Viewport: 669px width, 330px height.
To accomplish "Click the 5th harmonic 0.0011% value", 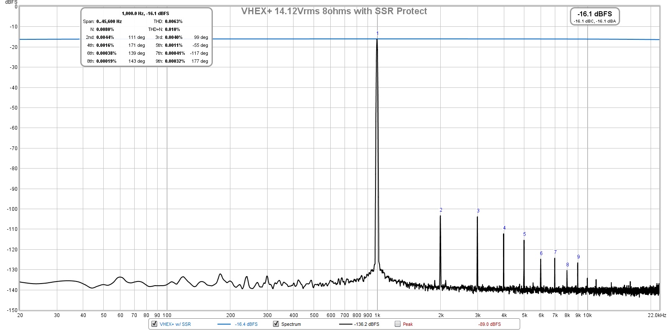I will [x=174, y=45].
